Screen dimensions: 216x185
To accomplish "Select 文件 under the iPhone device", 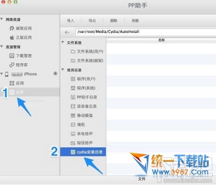I will [x=30, y=92].
